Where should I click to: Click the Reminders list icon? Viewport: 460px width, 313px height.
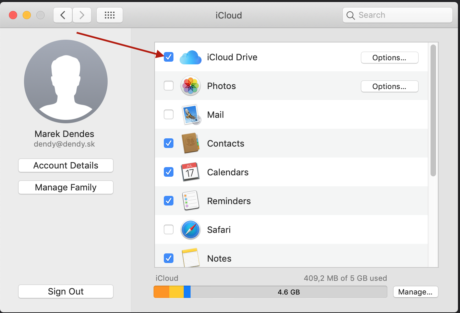(190, 201)
